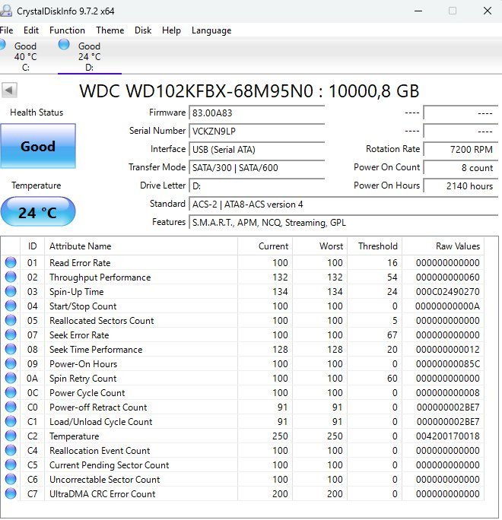Click the previous disk arrow button

[10, 90]
